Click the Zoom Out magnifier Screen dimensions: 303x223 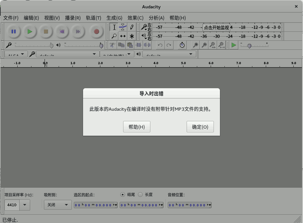pos(204,45)
